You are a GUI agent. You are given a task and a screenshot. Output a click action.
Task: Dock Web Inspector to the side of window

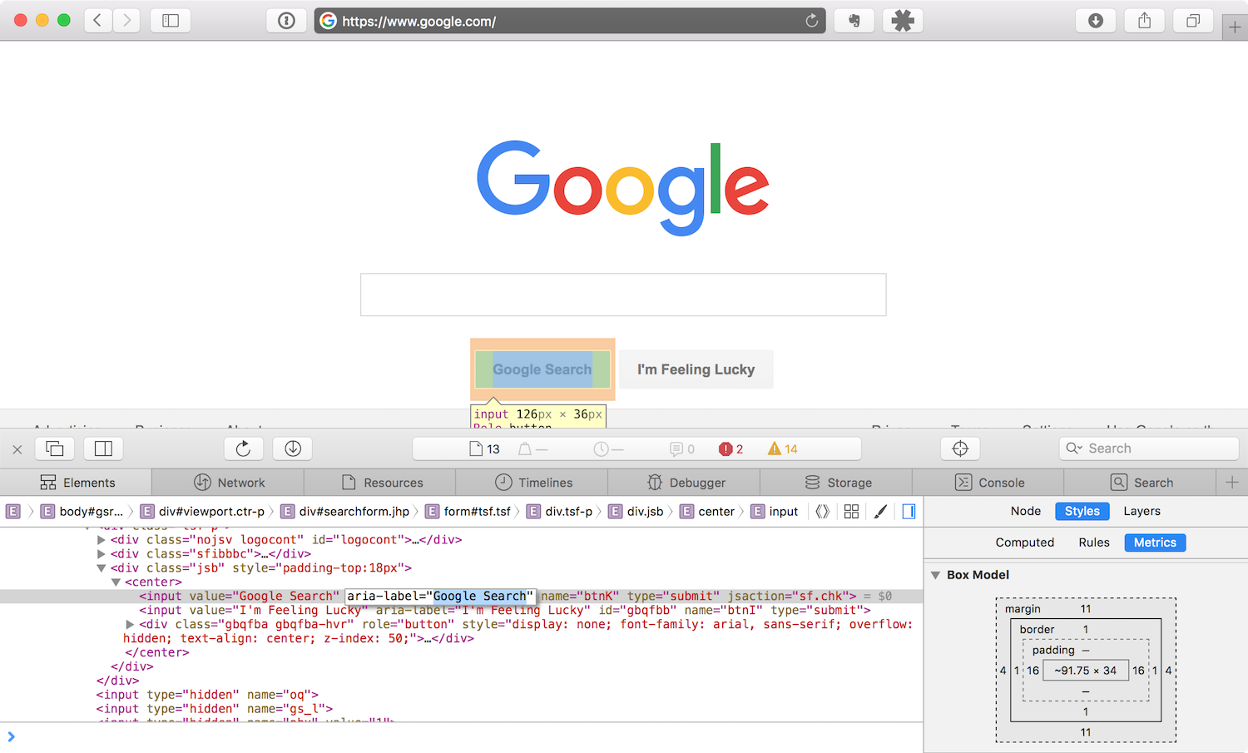click(103, 448)
